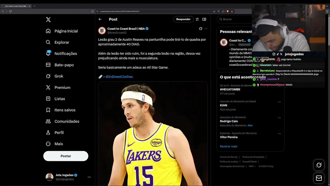Click the magnifier icon next to Explorar
This screenshot has width=330, height=186.
48,42
